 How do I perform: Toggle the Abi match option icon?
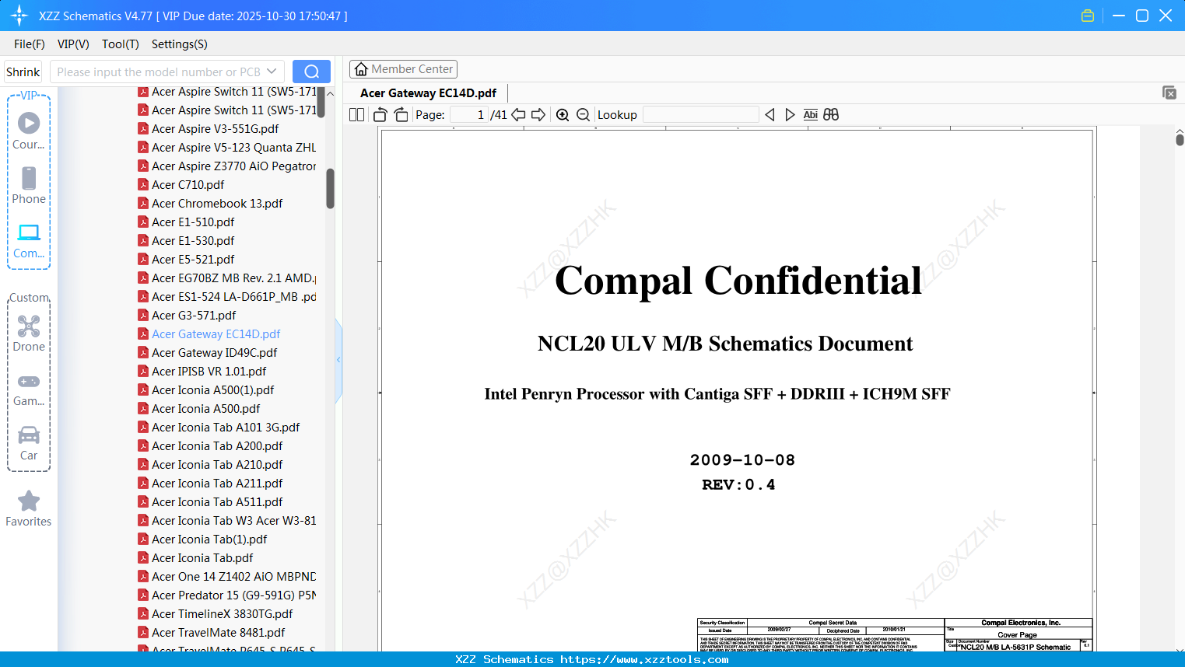click(x=810, y=115)
